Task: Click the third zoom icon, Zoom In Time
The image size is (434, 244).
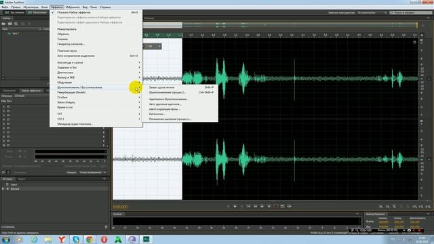Action: pos(394,207)
